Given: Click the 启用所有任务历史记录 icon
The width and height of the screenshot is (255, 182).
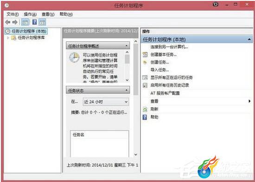Looking at the screenshot, I should tap(145, 85).
